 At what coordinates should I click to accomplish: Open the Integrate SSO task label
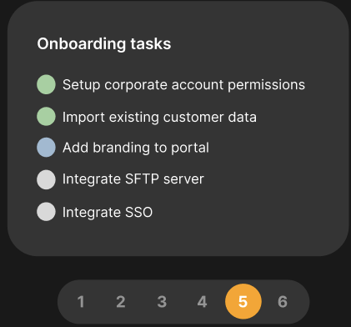pos(108,213)
